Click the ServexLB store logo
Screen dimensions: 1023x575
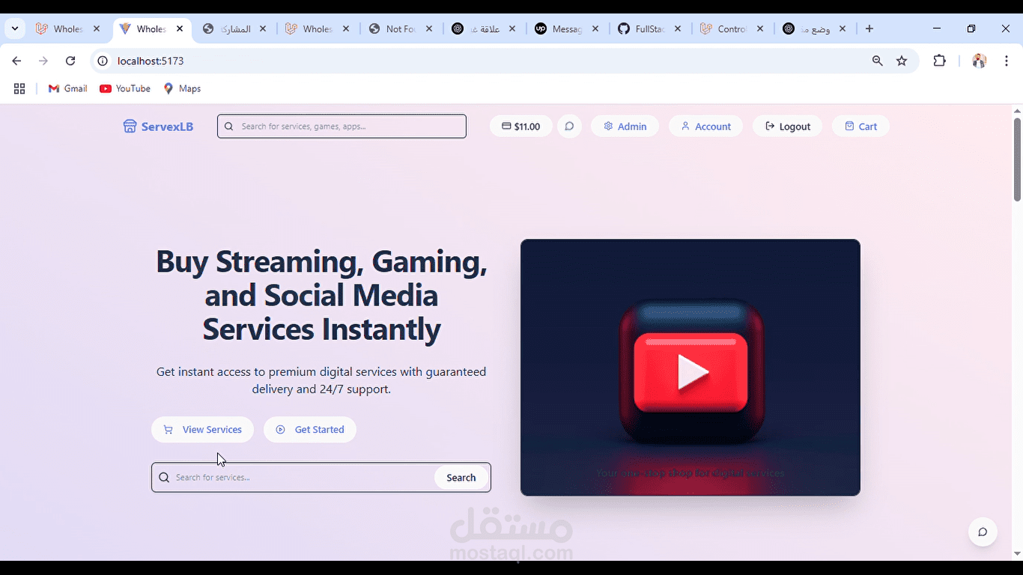(x=158, y=127)
